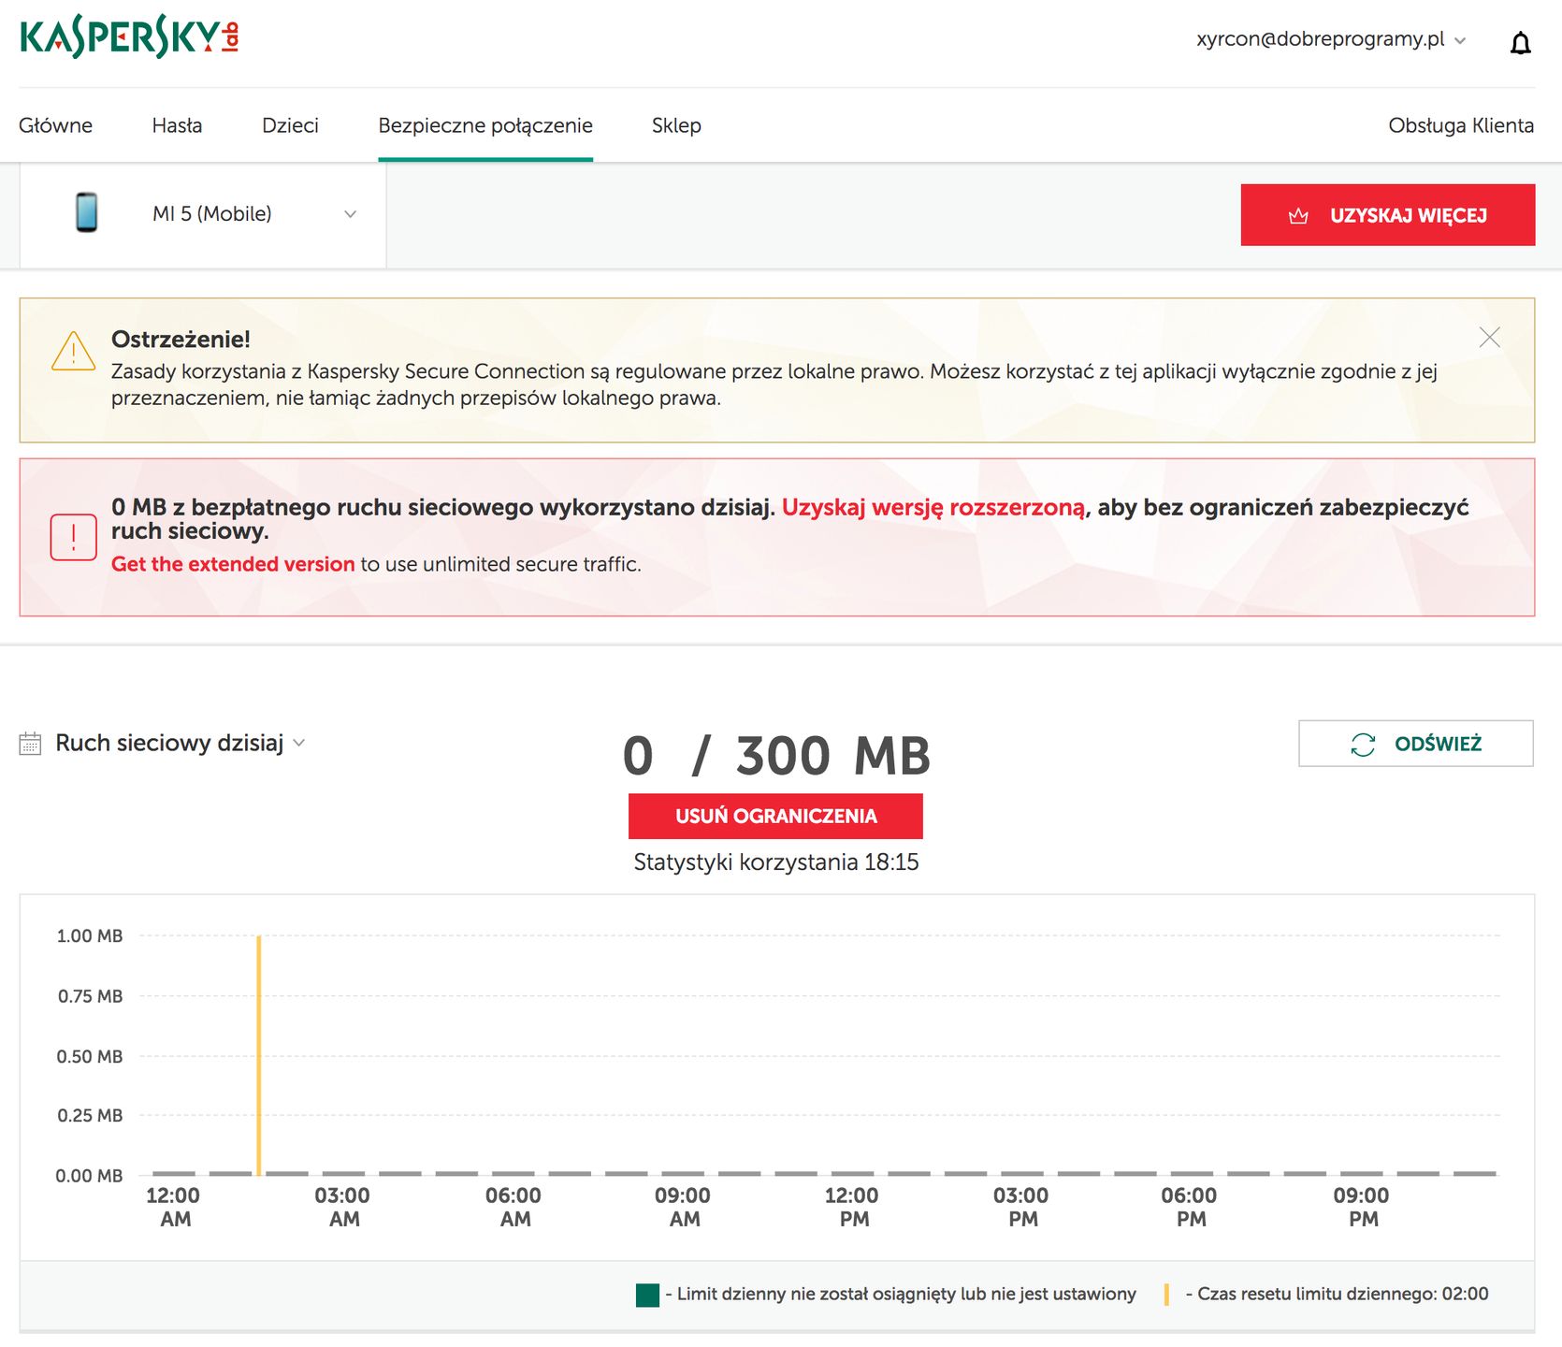Click the Statystyki korzystania 18:15 text

tap(776, 862)
